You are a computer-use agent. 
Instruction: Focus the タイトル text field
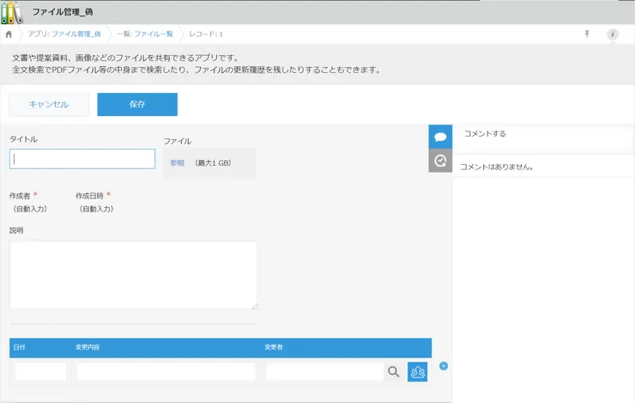tap(82, 159)
